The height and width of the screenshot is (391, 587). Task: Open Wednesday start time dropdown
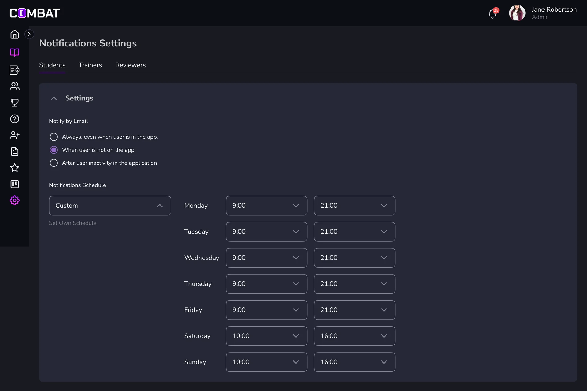click(267, 258)
